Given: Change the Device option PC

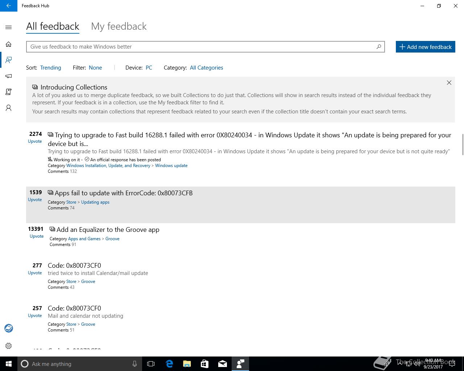Looking at the screenshot, I should [149, 68].
